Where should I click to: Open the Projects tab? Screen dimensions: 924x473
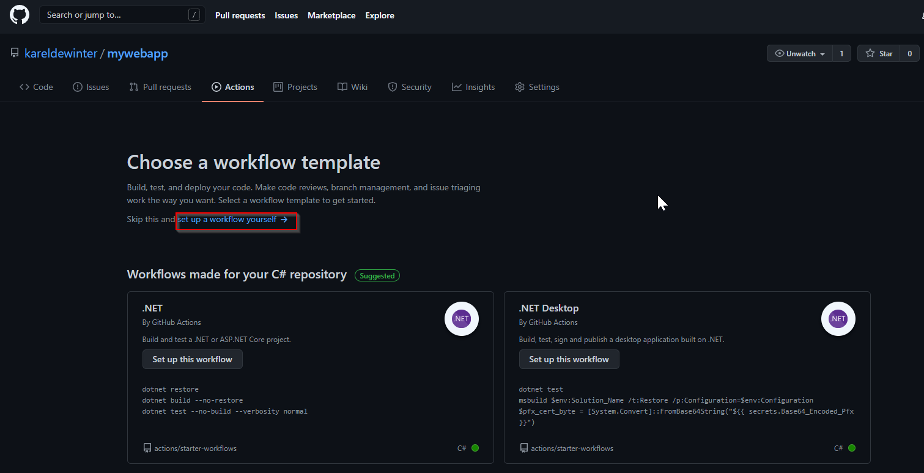(295, 87)
